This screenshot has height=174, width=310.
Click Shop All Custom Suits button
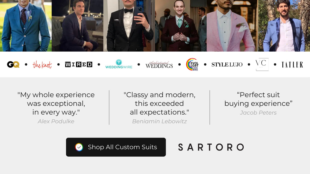coord(116,147)
